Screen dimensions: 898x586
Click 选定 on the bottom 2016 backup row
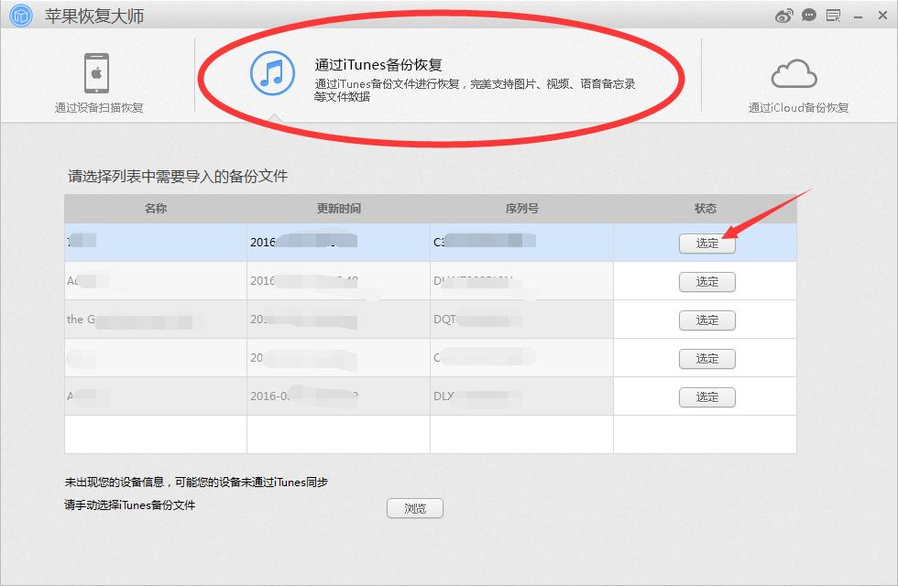point(706,397)
